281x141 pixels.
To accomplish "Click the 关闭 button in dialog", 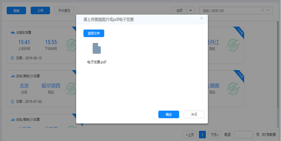I will [194, 114].
